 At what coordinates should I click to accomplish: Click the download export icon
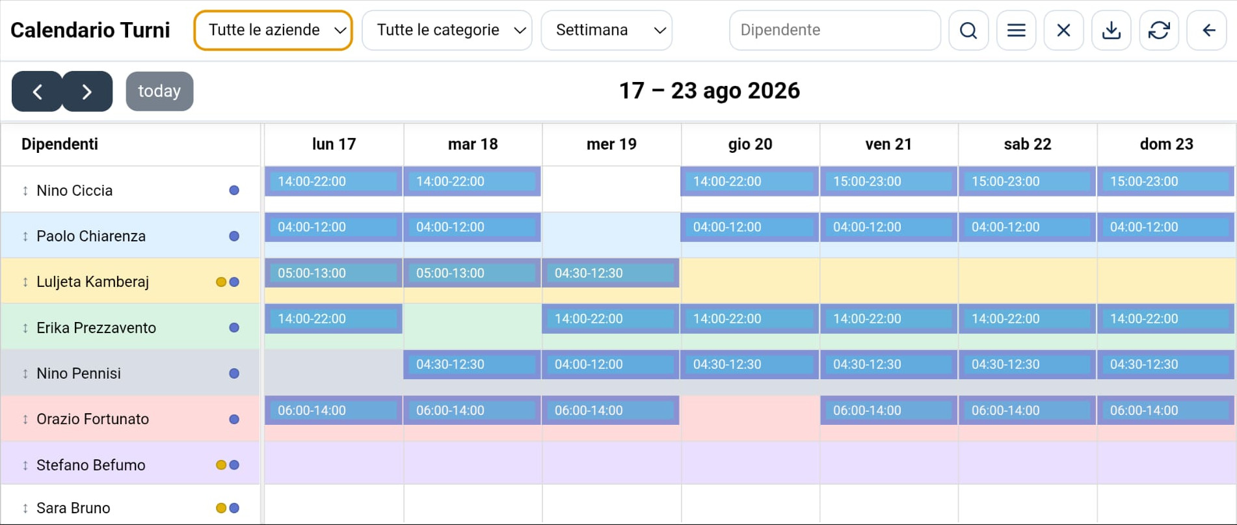(1111, 31)
